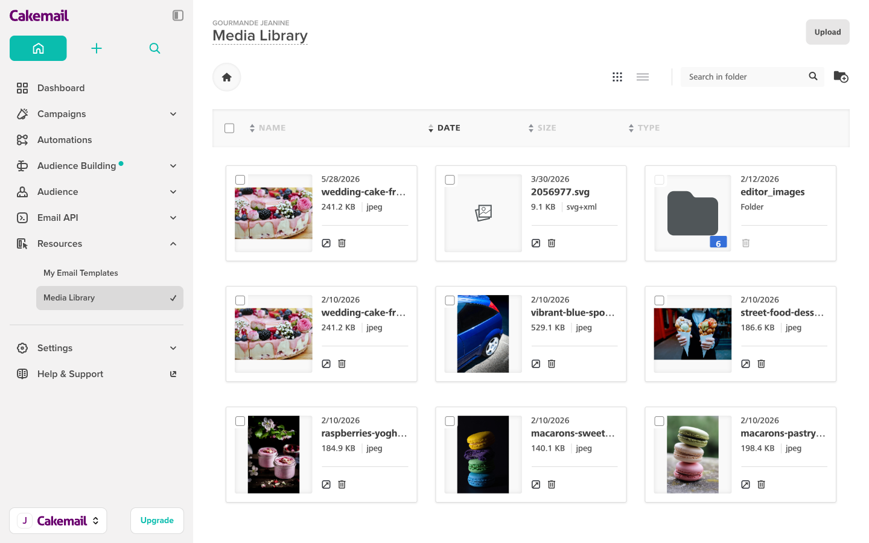Select the 5/28/2026 wedding-cake checkbox
The width and height of the screenshot is (869, 543).
point(240,180)
